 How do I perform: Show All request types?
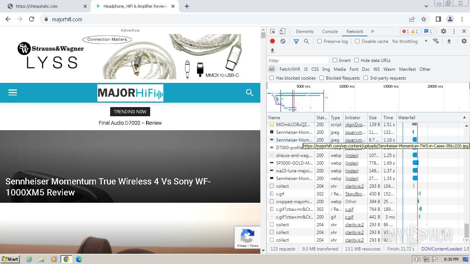pos(272,69)
